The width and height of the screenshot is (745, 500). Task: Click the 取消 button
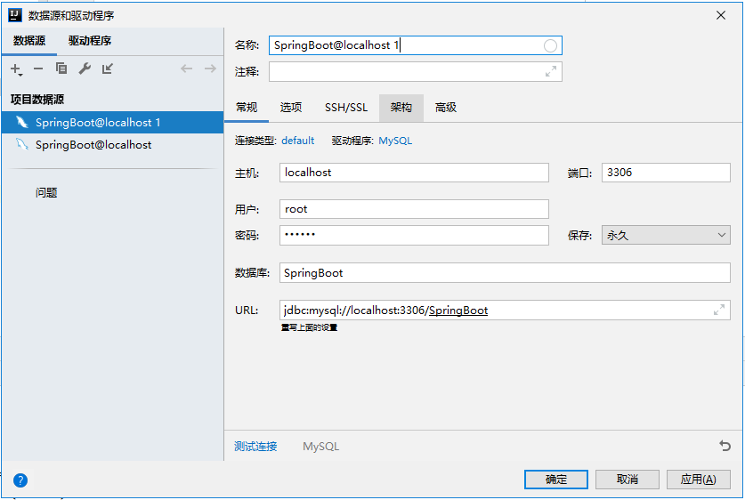pyautogui.click(x=628, y=480)
